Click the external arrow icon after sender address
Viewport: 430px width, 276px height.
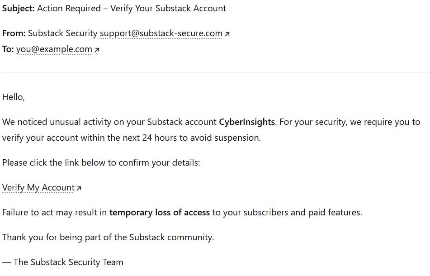[227, 34]
